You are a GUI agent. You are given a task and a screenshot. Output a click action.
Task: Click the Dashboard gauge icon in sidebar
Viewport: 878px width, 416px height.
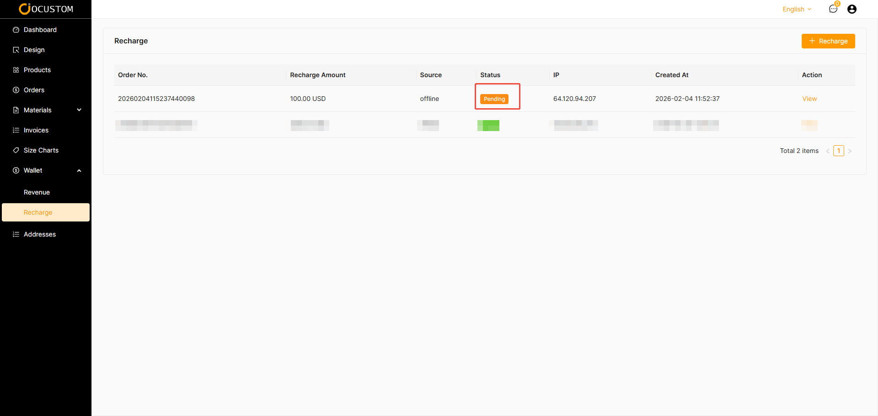click(x=16, y=30)
